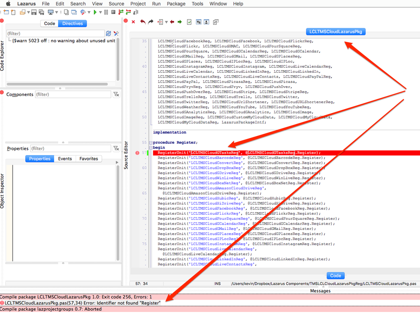Click the indent selection window icon
This screenshot has height=314, width=420.
(199, 22)
